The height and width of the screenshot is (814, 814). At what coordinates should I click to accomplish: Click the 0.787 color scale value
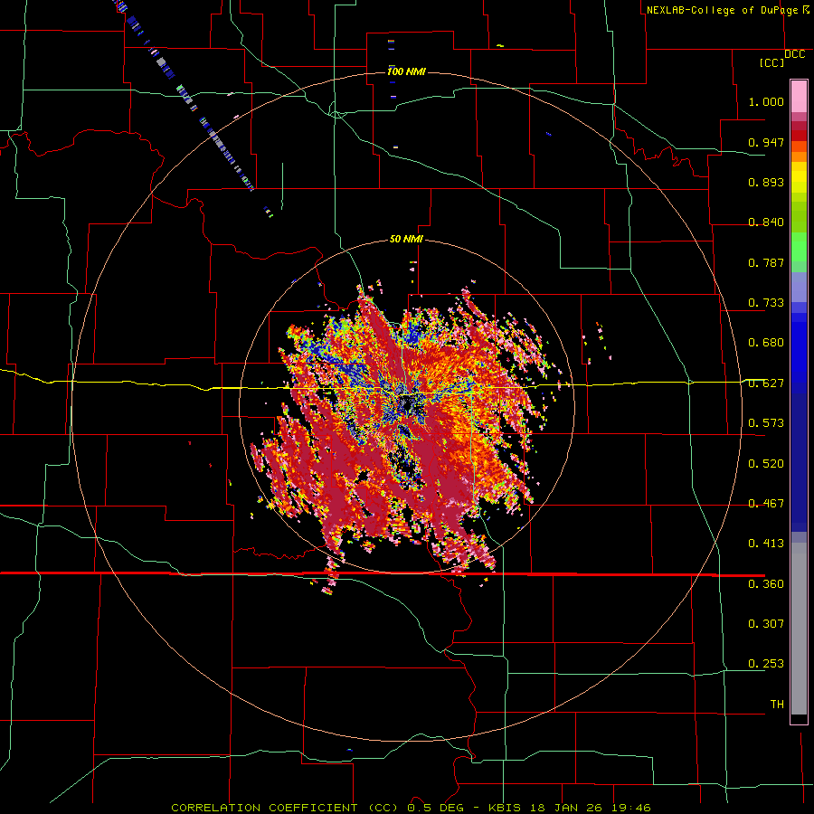click(766, 262)
